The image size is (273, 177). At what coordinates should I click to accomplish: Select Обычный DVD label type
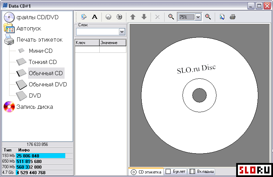pos(48,85)
